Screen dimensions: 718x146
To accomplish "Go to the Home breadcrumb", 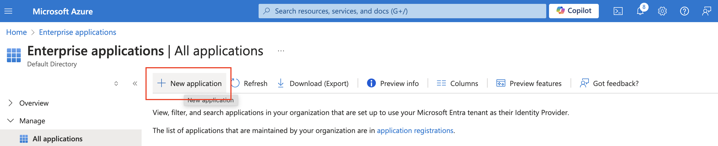I will click(x=16, y=32).
